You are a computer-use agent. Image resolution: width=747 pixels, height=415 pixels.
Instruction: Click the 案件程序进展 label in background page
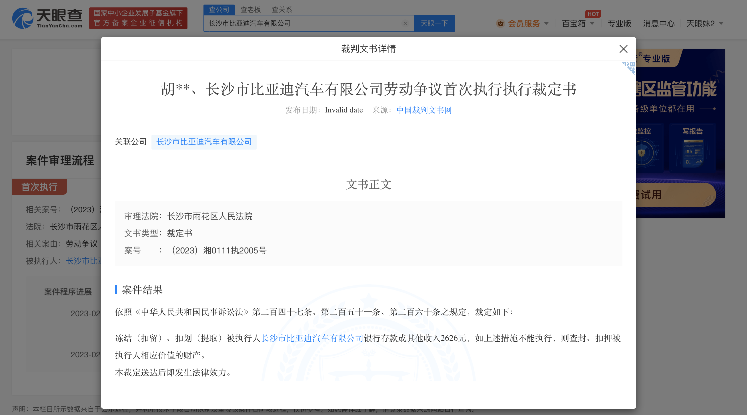(68, 292)
